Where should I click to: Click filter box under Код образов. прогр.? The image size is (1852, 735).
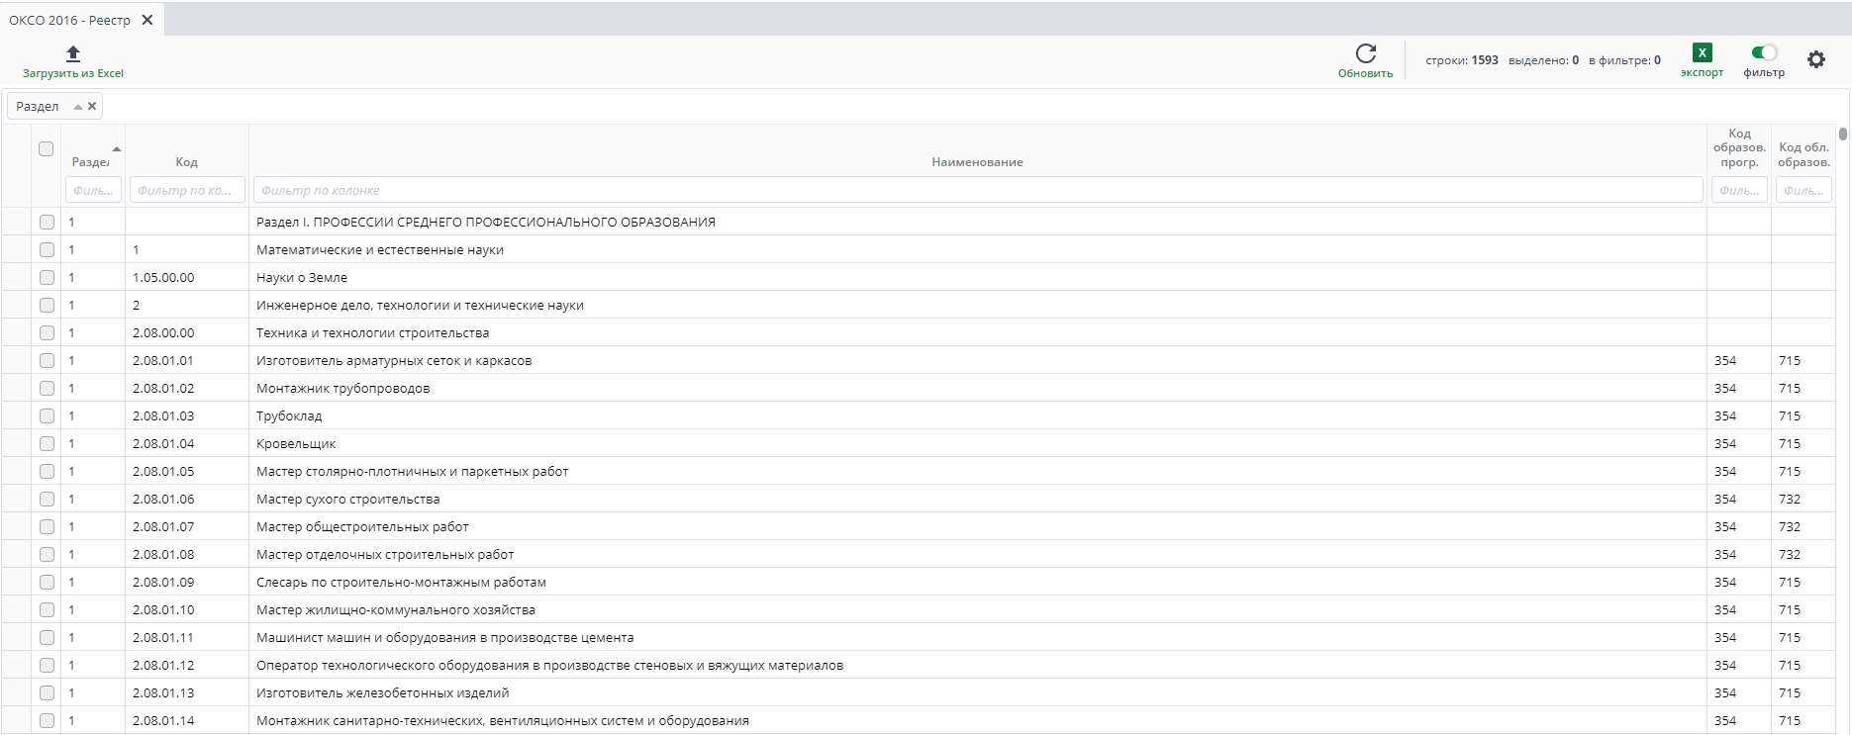(x=1739, y=190)
